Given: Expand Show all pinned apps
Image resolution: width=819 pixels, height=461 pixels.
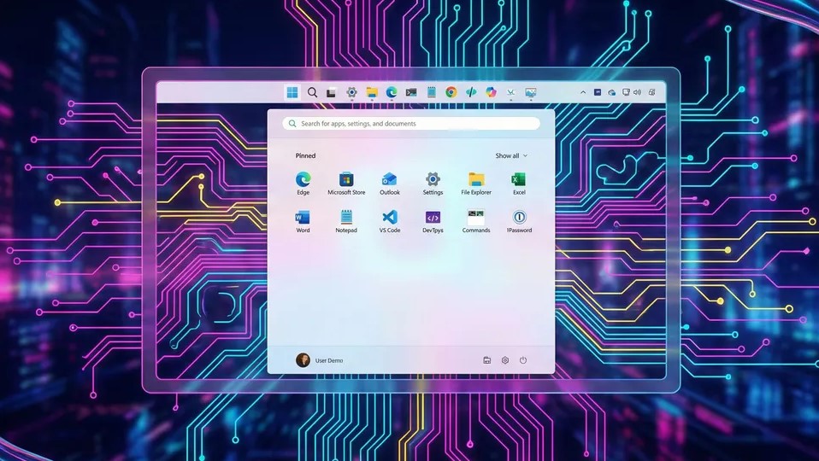Looking at the screenshot, I should [x=511, y=155].
